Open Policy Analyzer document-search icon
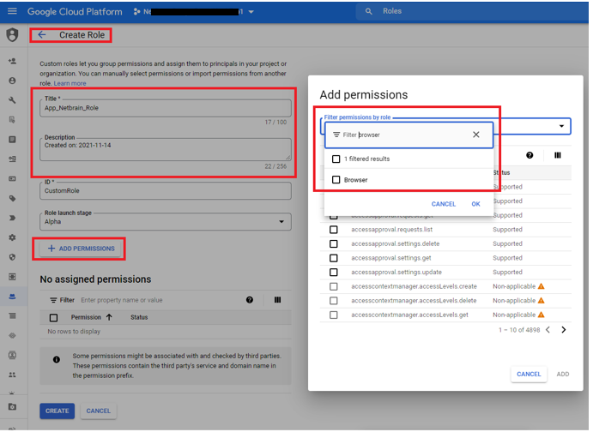This screenshot has height=432, width=593. point(12,120)
